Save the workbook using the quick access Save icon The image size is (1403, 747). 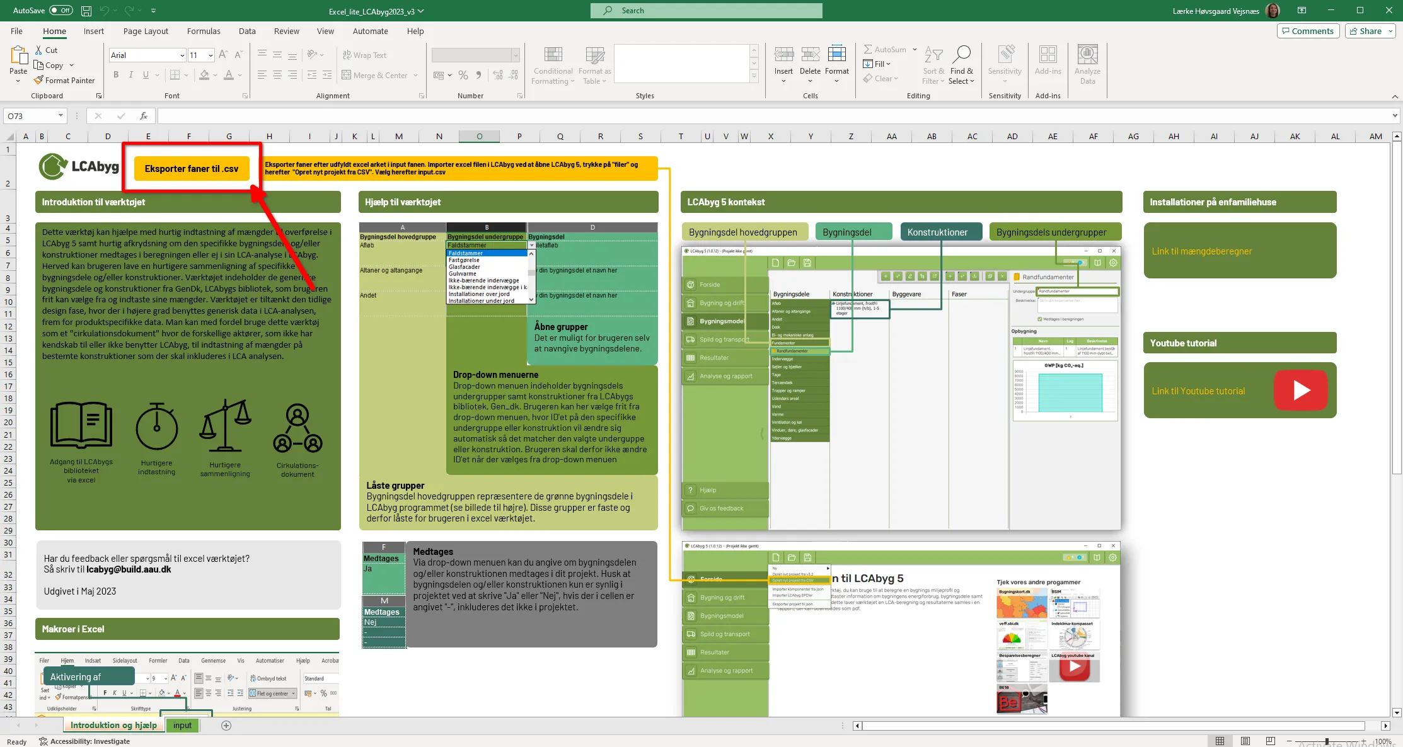[86, 11]
